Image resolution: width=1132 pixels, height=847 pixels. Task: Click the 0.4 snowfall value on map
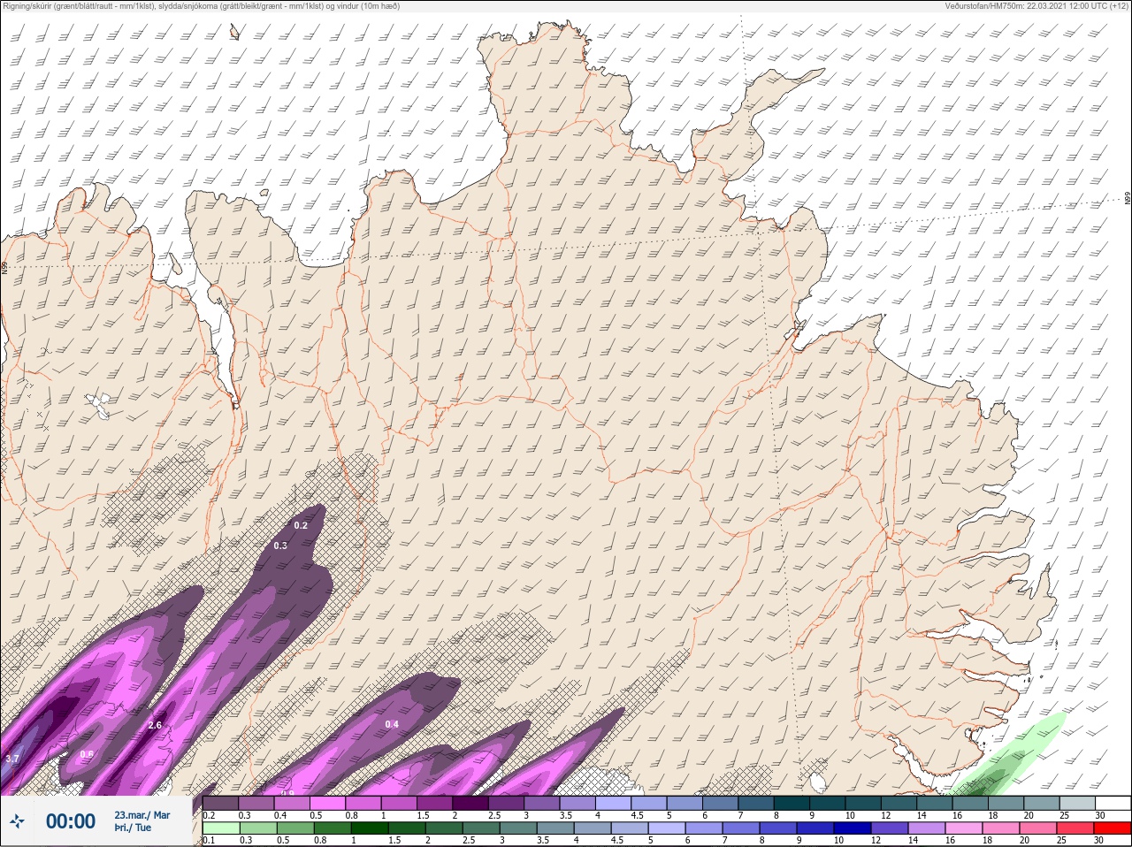click(392, 724)
